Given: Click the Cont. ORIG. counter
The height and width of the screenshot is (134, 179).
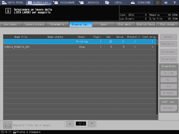Looking at the screenshot, I should [x=133, y=15].
